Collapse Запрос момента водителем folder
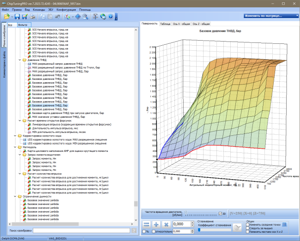Screen dimensions: 300x241 pyautogui.click(x=20, y=155)
